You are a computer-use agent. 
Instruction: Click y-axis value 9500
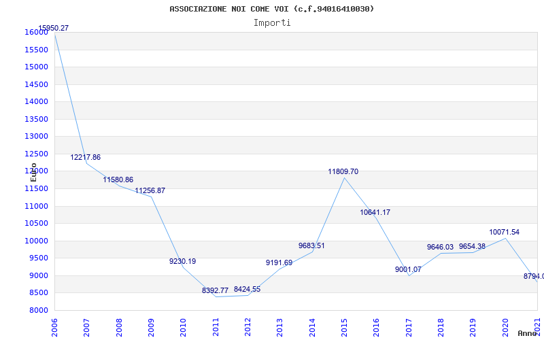(x=38, y=258)
